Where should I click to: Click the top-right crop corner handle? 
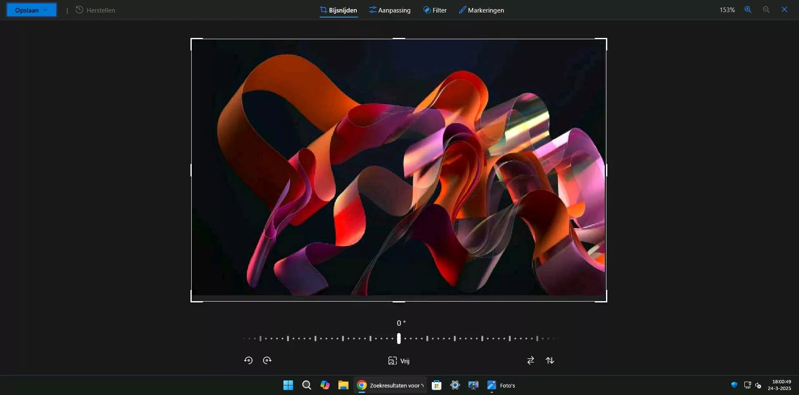coord(606,39)
